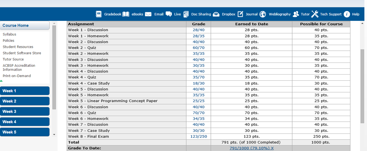367x151 pixels.
Task: Open the Doc Sharing icon
Action: [x=186, y=14]
